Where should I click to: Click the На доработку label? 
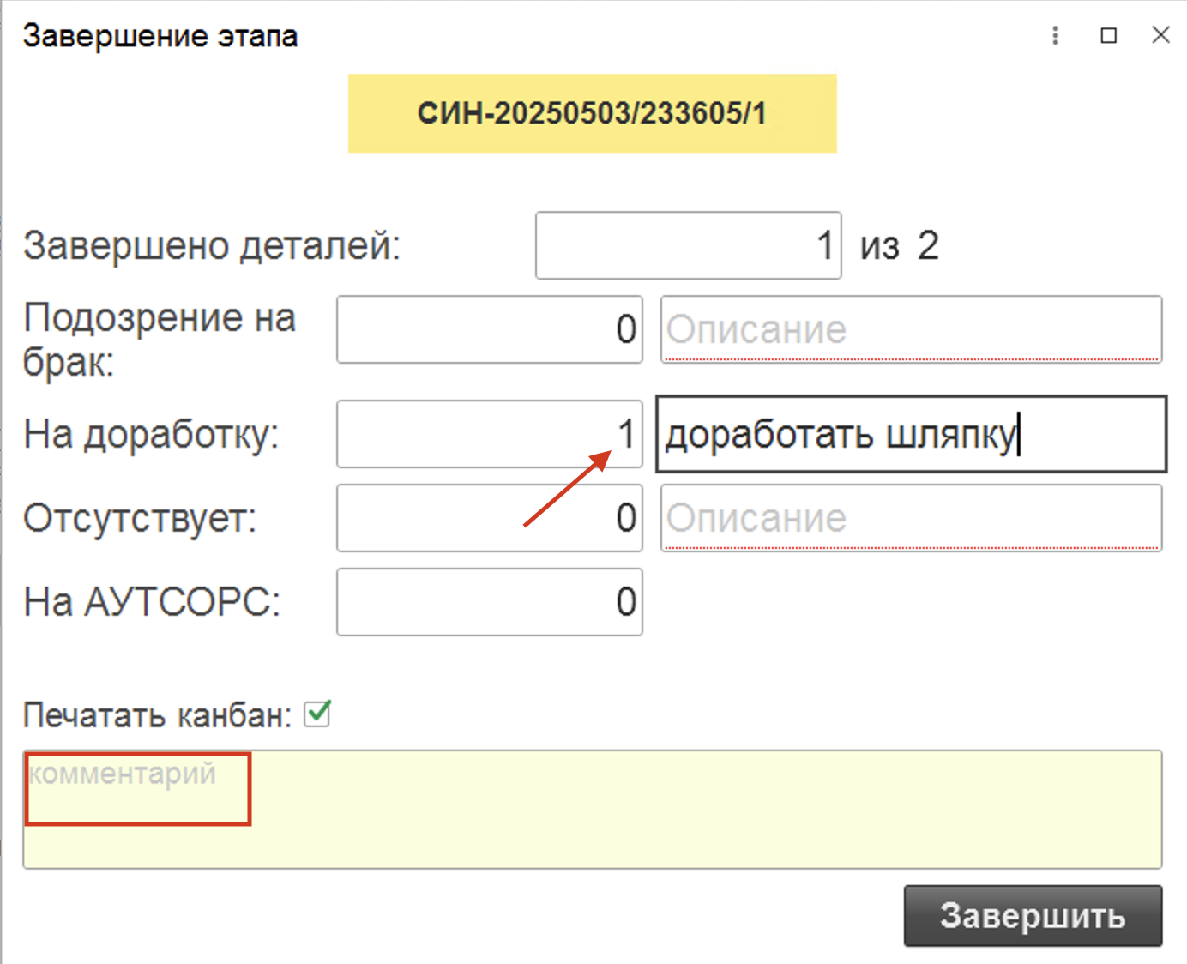(x=151, y=435)
